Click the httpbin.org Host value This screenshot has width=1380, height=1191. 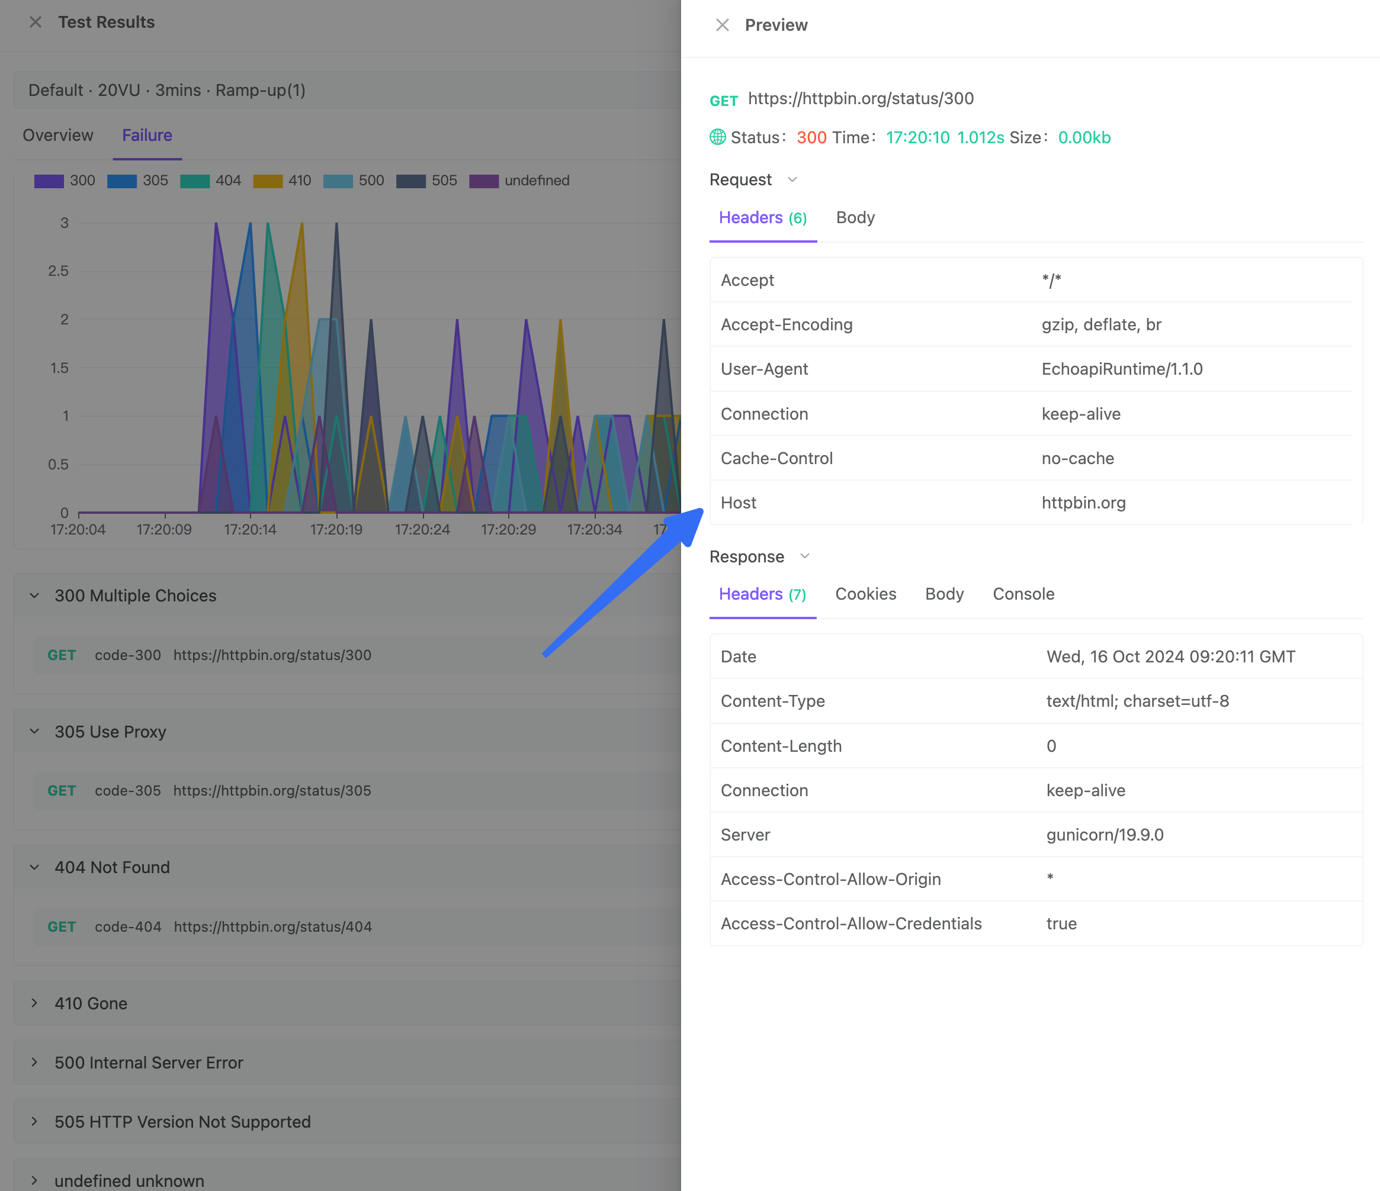tap(1084, 503)
